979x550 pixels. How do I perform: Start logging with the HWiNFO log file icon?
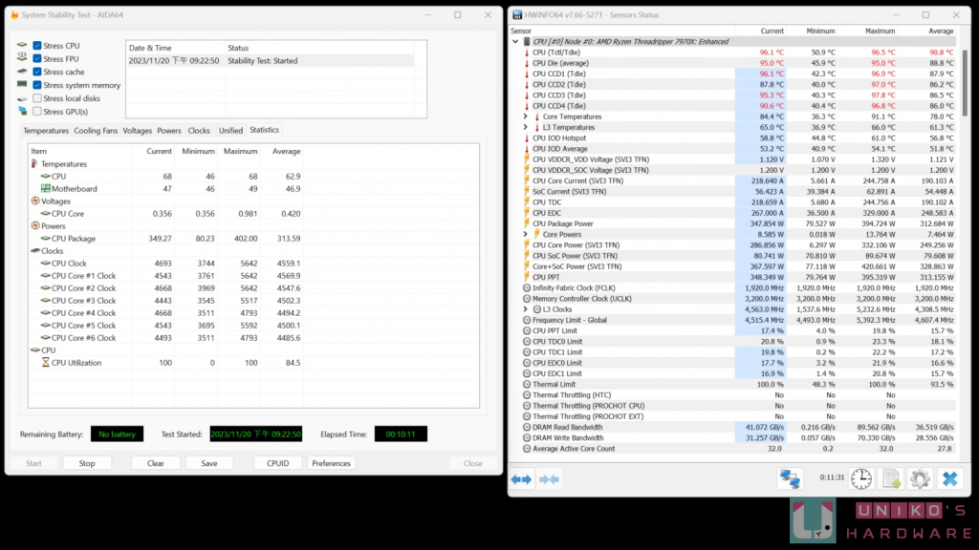click(891, 479)
